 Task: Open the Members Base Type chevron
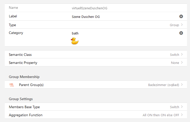click(x=182, y=107)
